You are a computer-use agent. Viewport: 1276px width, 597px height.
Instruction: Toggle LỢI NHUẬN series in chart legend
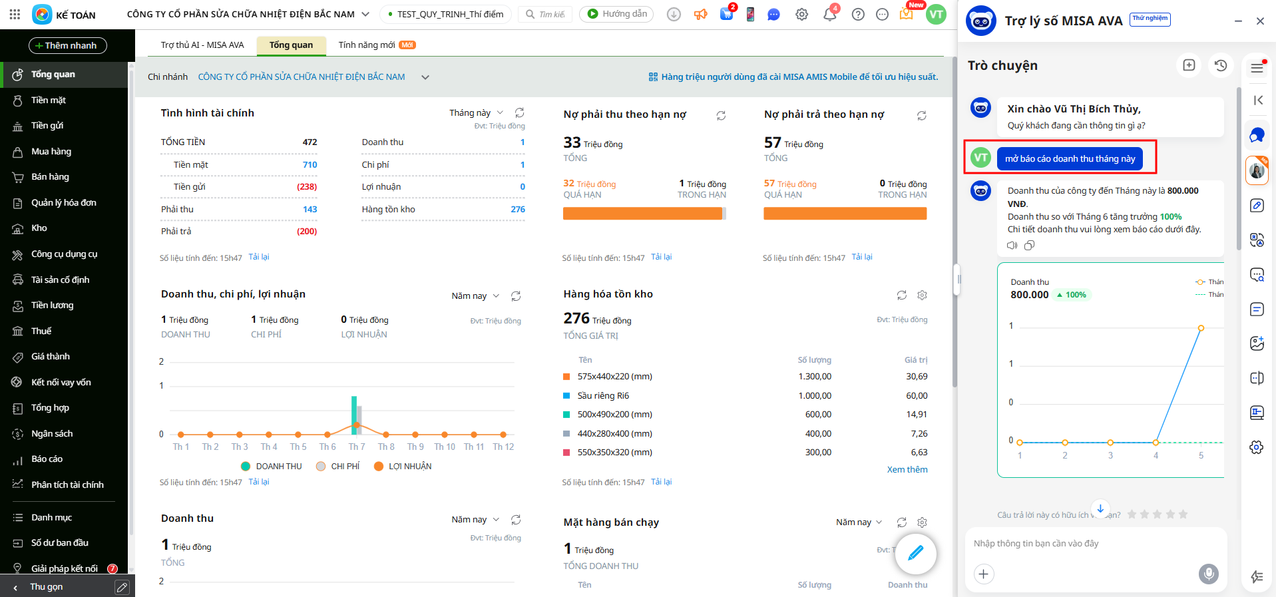tap(403, 467)
